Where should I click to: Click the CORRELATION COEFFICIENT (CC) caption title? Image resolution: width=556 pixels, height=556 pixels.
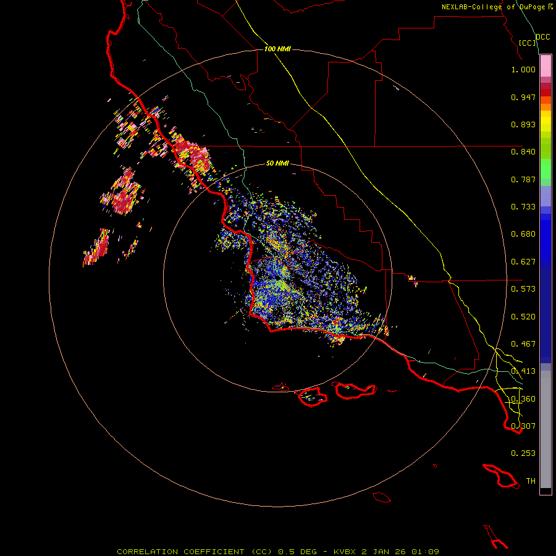(x=195, y=552)
